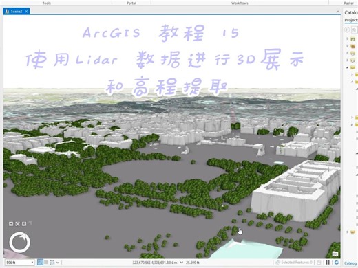Expand the first Catalog tree node

coord(348,38)
